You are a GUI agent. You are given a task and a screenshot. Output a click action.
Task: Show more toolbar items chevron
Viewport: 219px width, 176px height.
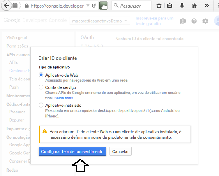pos(207,6)
